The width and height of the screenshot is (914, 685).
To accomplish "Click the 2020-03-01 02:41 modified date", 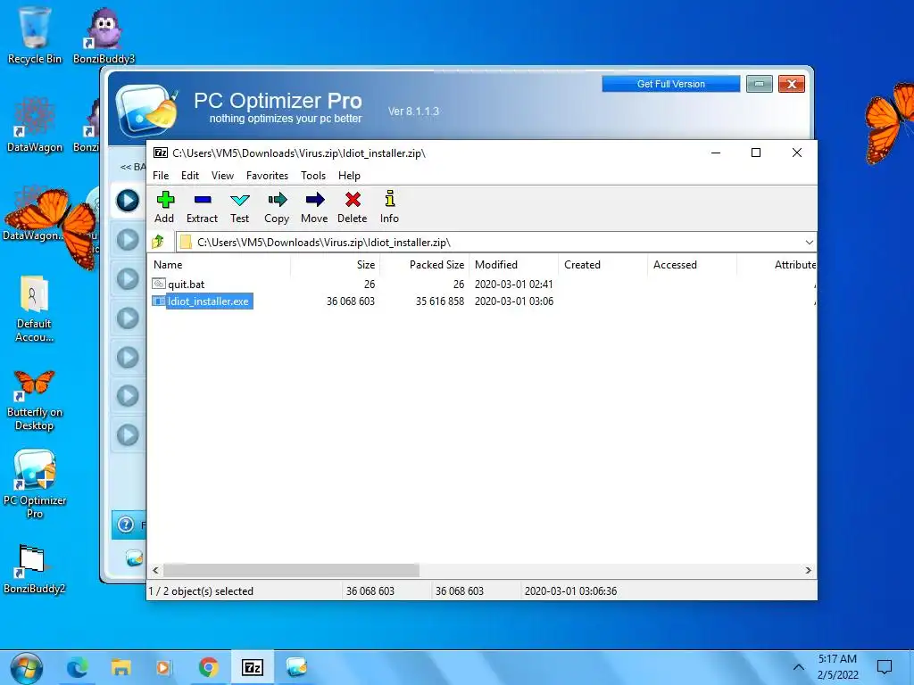I will point(513,285).
